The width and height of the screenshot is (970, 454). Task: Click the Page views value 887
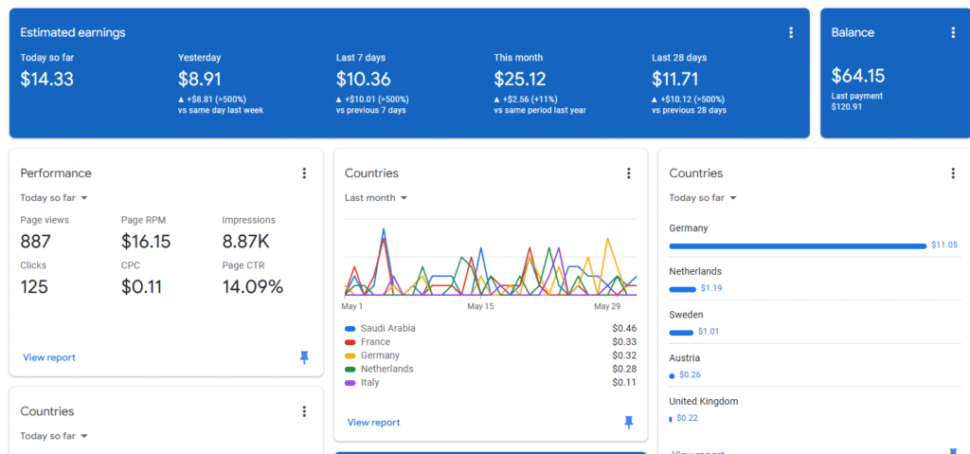coord(35,242)
